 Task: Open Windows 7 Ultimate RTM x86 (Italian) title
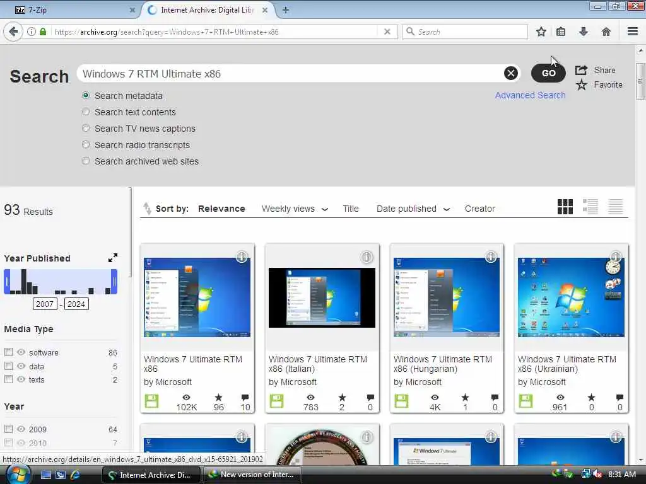[318, 364]
